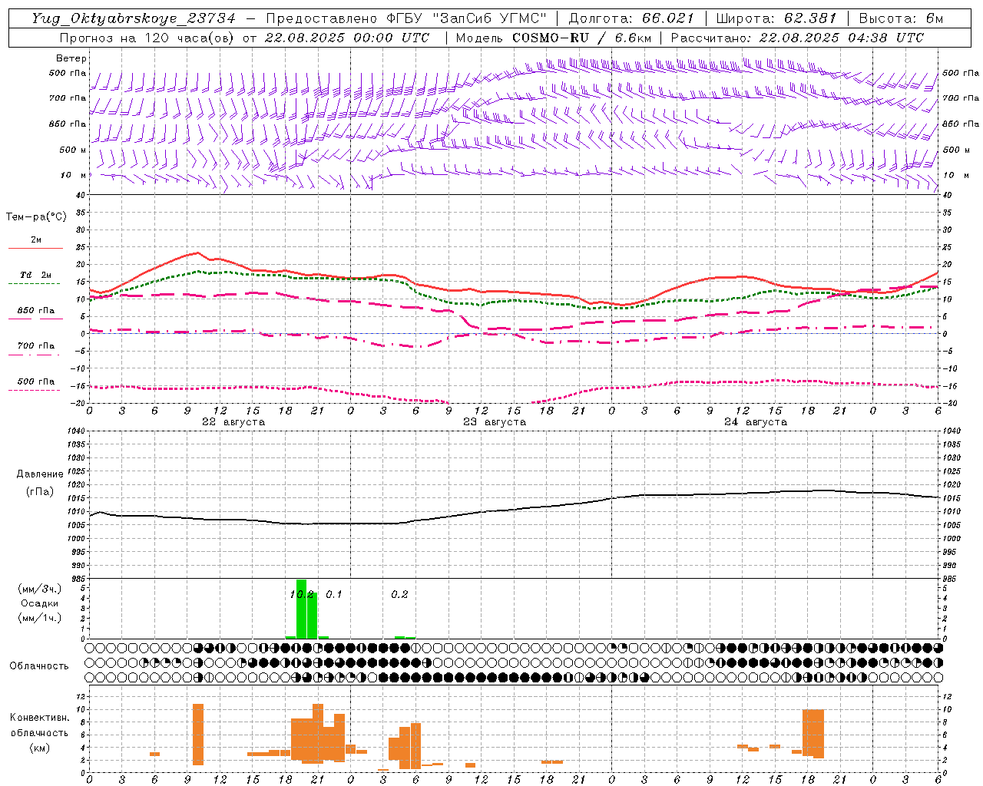Click the 10.2 precipitation amount
The image size is (983, 786).
301,594
